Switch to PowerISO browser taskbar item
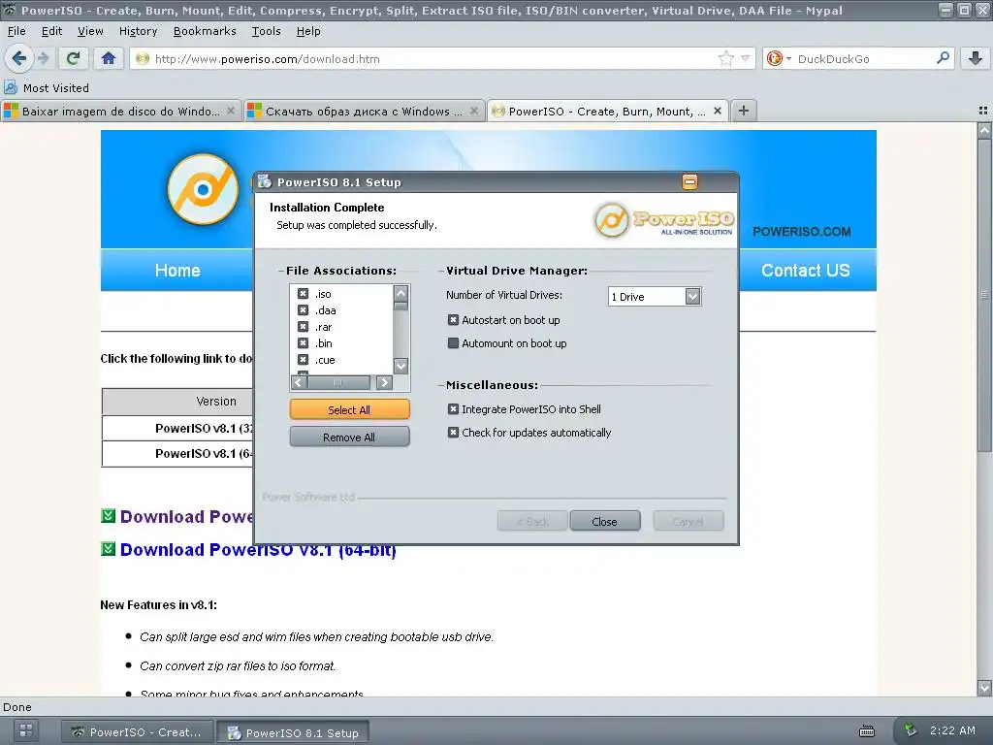Viewport: 993px width, 745px height. (136, 732)
